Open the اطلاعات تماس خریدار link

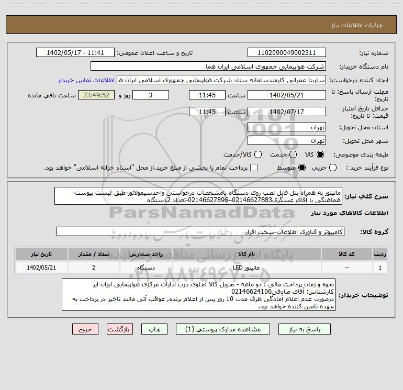pos(86,80)
